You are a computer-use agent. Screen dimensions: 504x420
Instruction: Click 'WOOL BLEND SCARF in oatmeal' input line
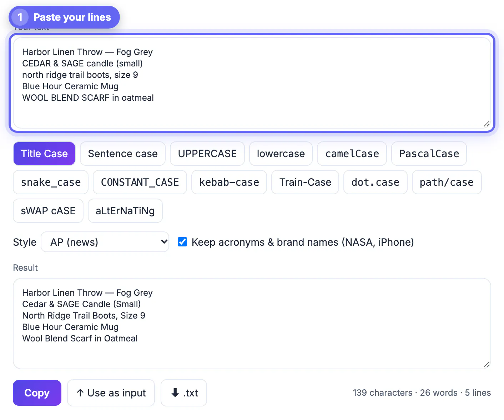(x=88, y=98)
